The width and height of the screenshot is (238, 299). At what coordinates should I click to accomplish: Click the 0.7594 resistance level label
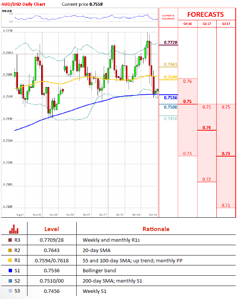coord(170,77)
